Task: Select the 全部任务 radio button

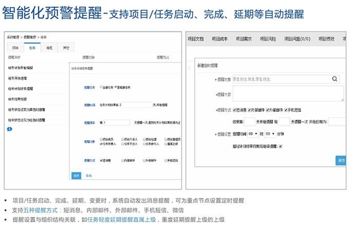Action: 101,87
